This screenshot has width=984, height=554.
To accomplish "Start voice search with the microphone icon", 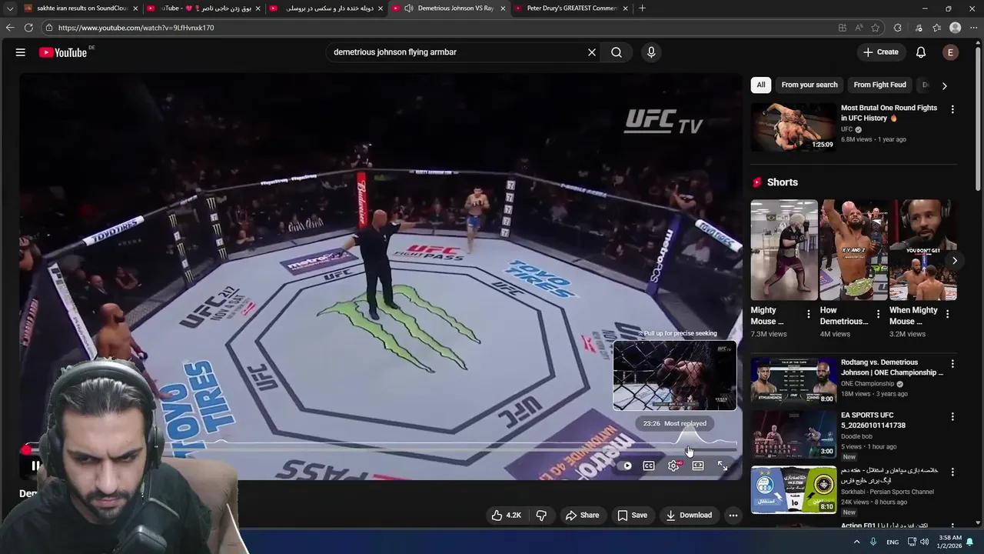I will [651, 52].
